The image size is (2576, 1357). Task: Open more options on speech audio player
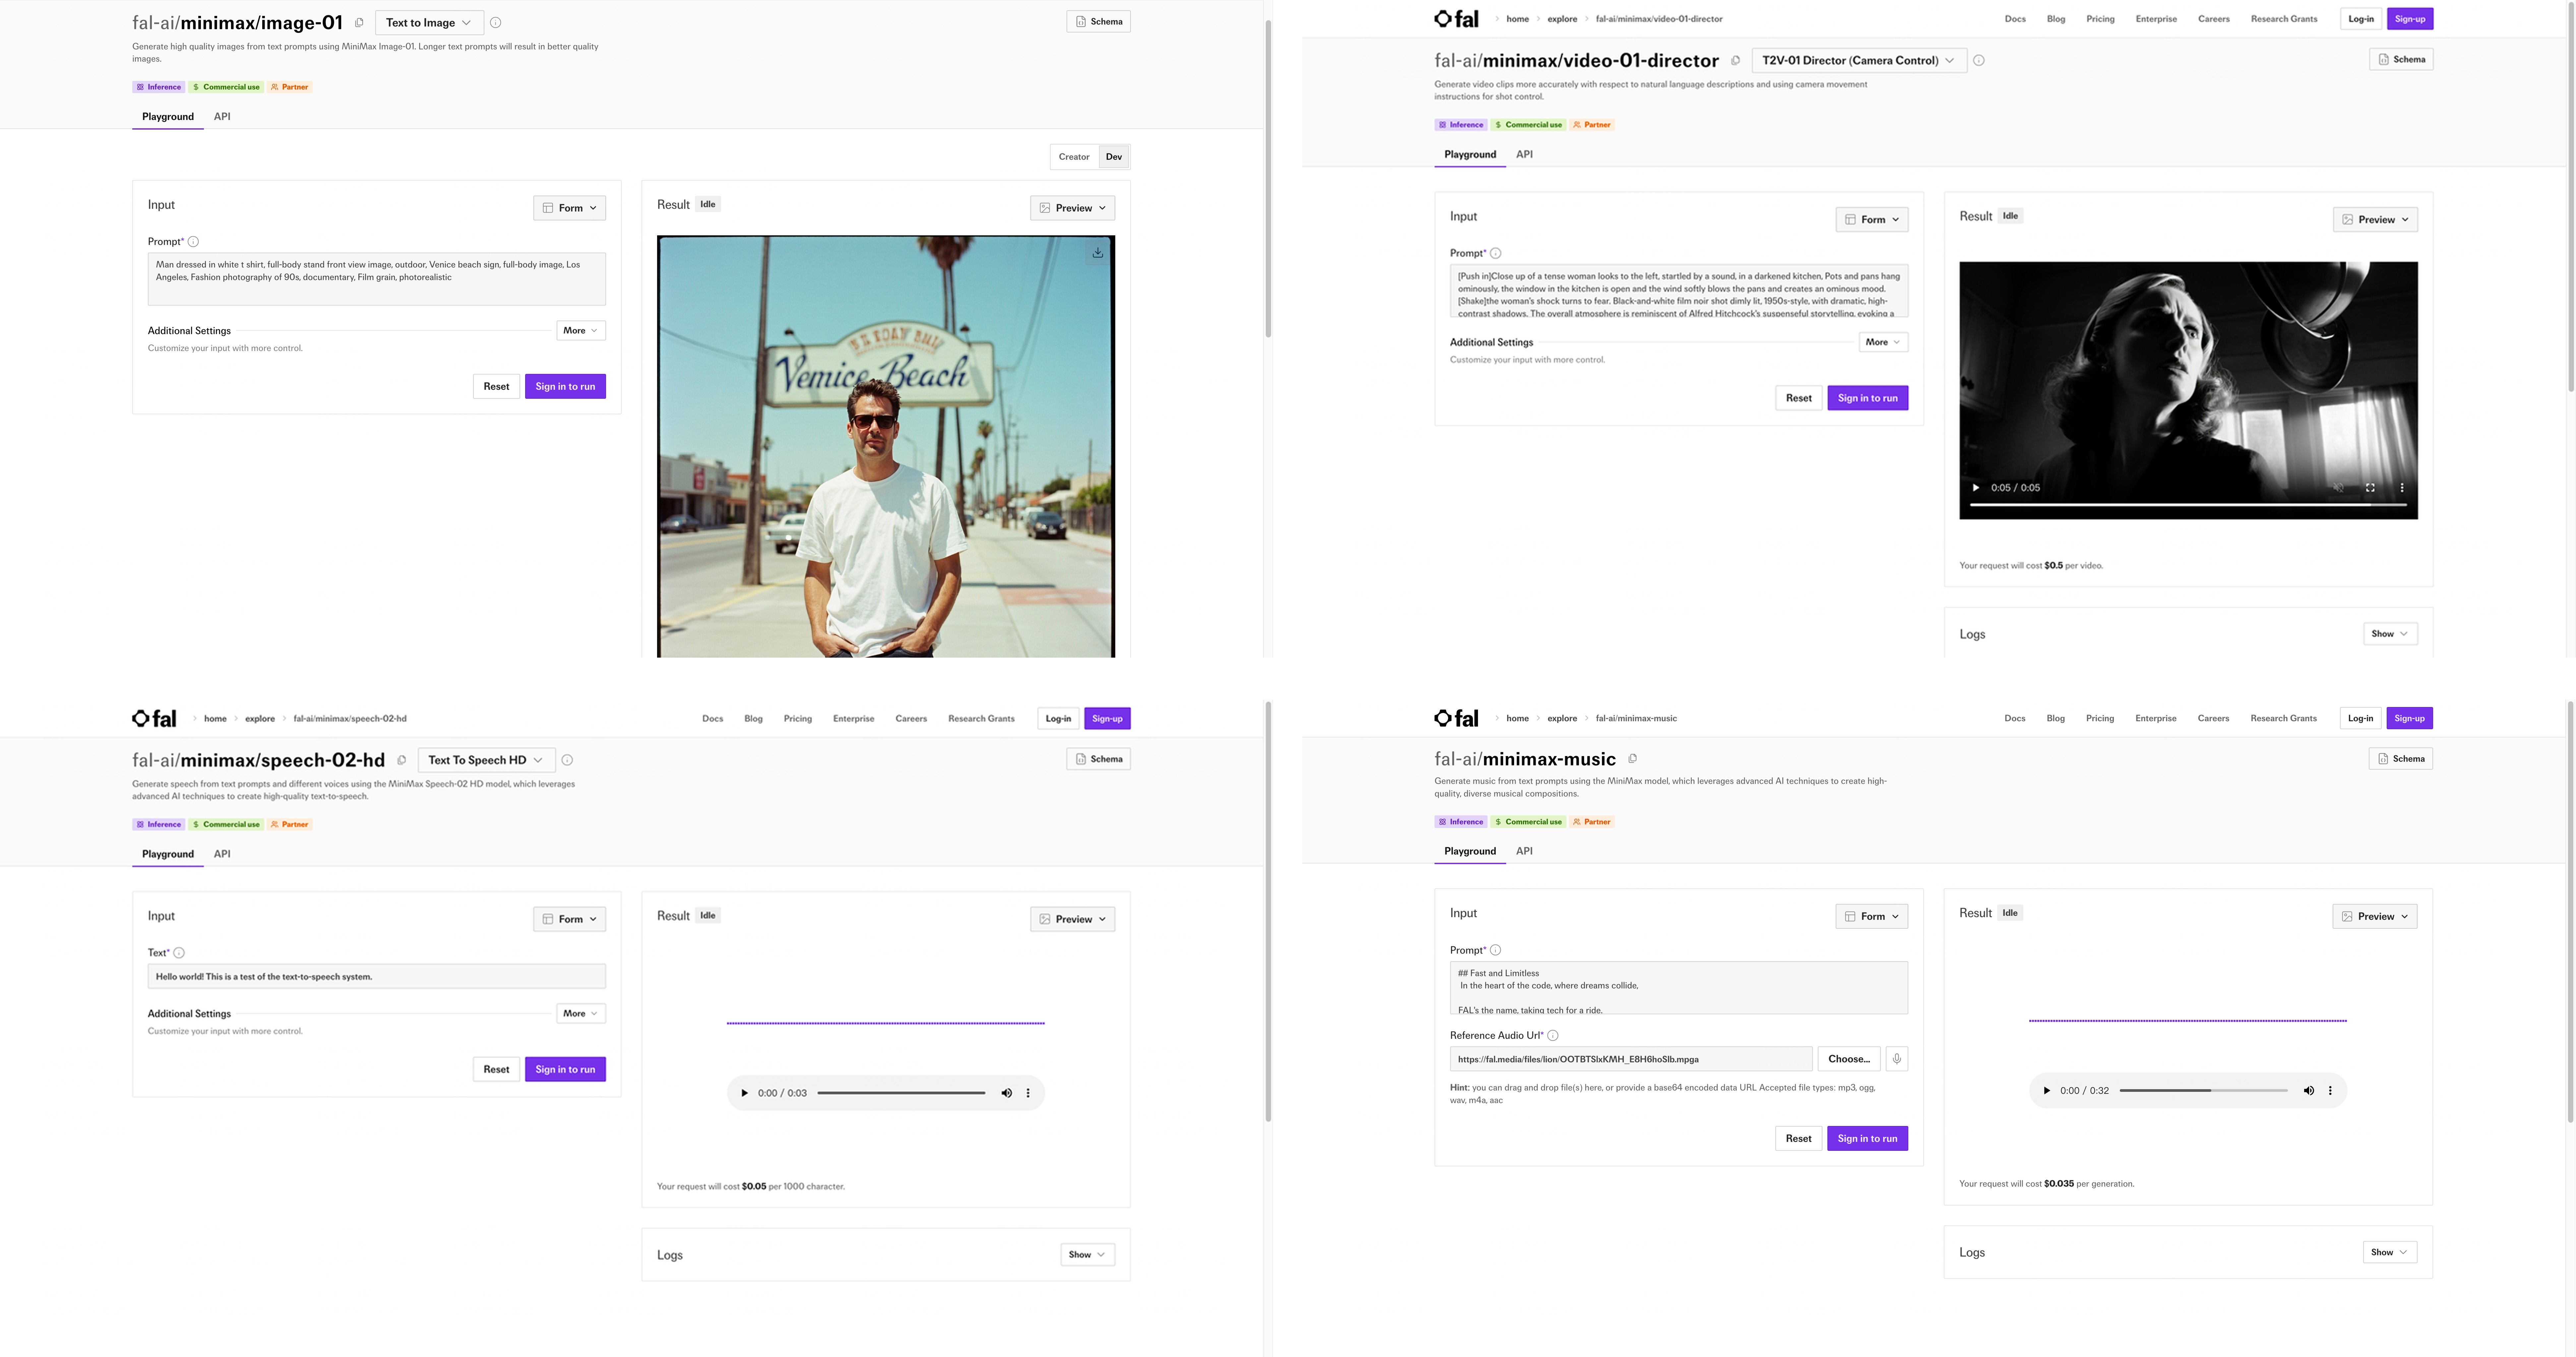pos(1028,1093)
